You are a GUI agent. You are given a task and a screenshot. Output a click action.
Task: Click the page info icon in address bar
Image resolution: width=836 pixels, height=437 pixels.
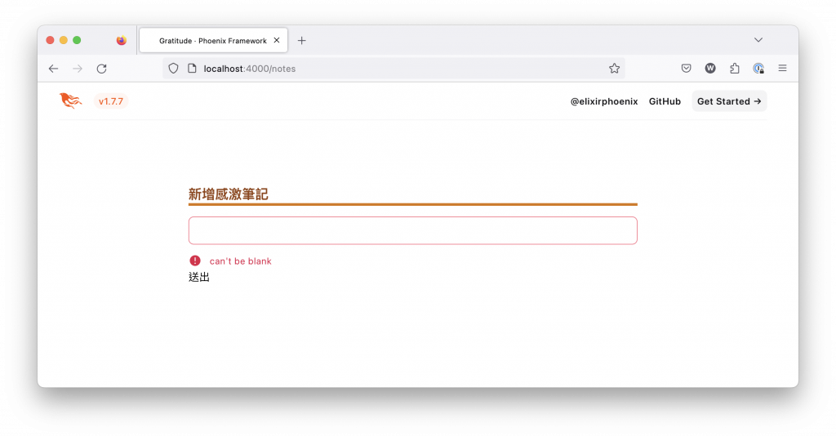pos(192,69)
